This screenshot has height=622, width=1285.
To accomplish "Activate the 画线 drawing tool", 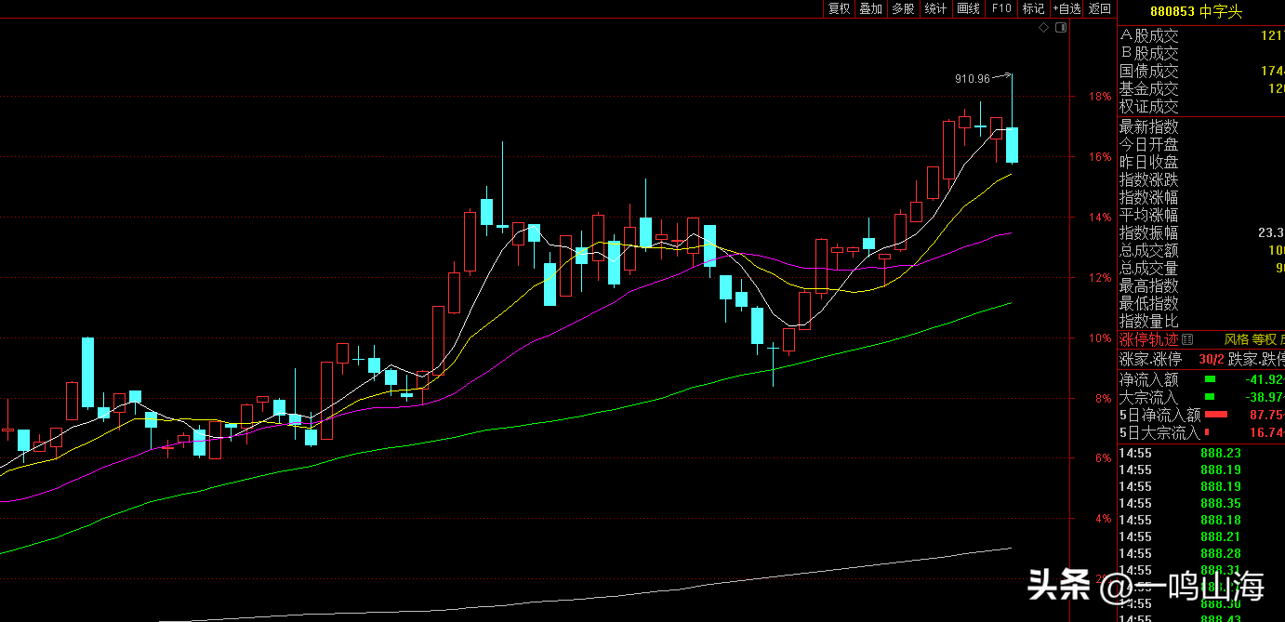I will [968, 8].
